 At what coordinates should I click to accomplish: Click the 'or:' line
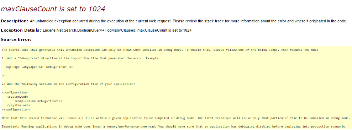point(4,75)
